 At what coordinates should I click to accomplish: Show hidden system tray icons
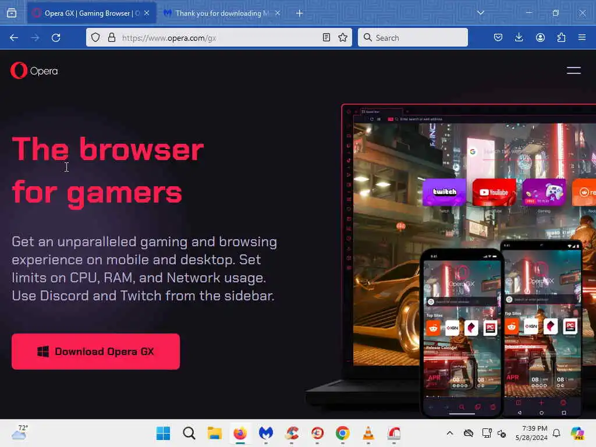coord(450,433)
